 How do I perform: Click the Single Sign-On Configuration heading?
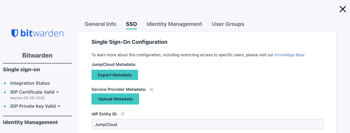pos(129,42)
